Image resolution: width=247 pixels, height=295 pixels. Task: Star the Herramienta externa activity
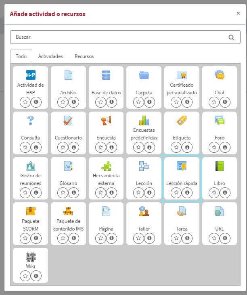point(100,193)
